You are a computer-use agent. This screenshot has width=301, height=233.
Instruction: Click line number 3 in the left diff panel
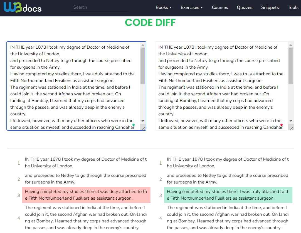point(19,195)
